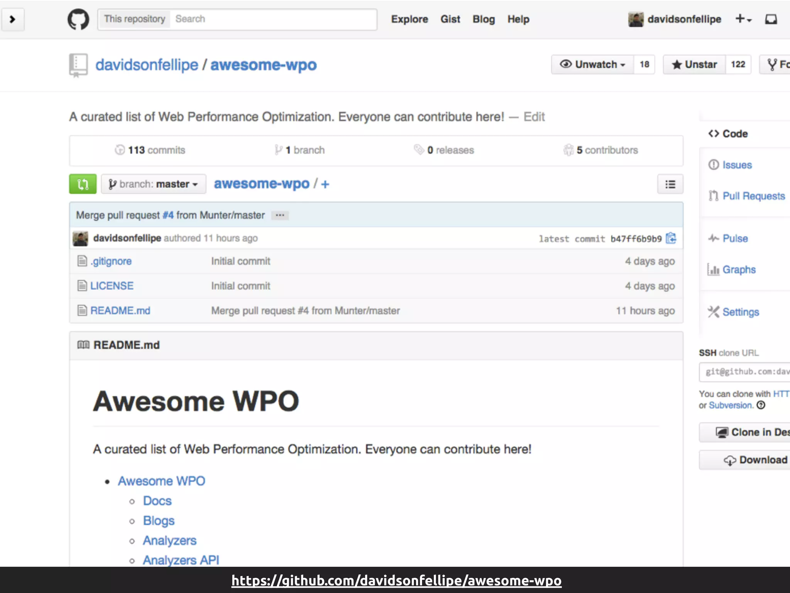Click the green compare and review button
790x593 pixels.
[x=83, y=184]
